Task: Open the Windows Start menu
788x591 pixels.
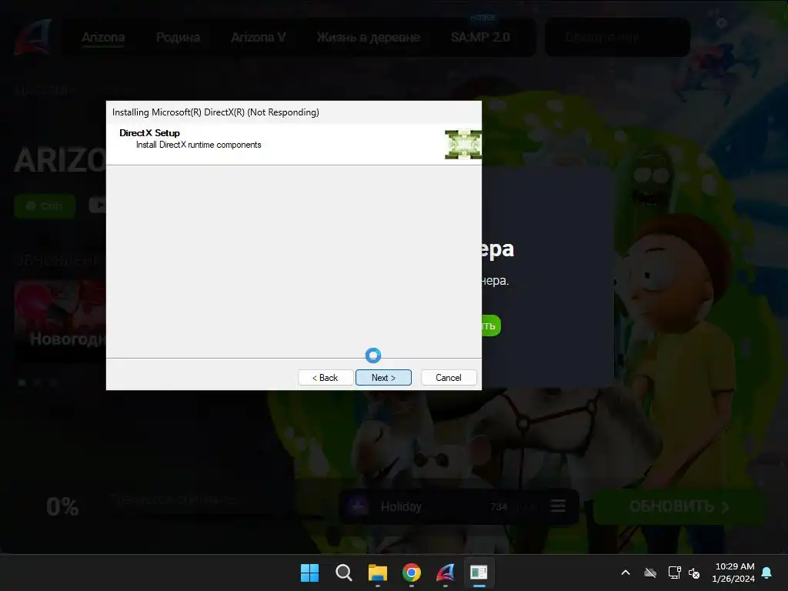Action: [x=309, y=573]
